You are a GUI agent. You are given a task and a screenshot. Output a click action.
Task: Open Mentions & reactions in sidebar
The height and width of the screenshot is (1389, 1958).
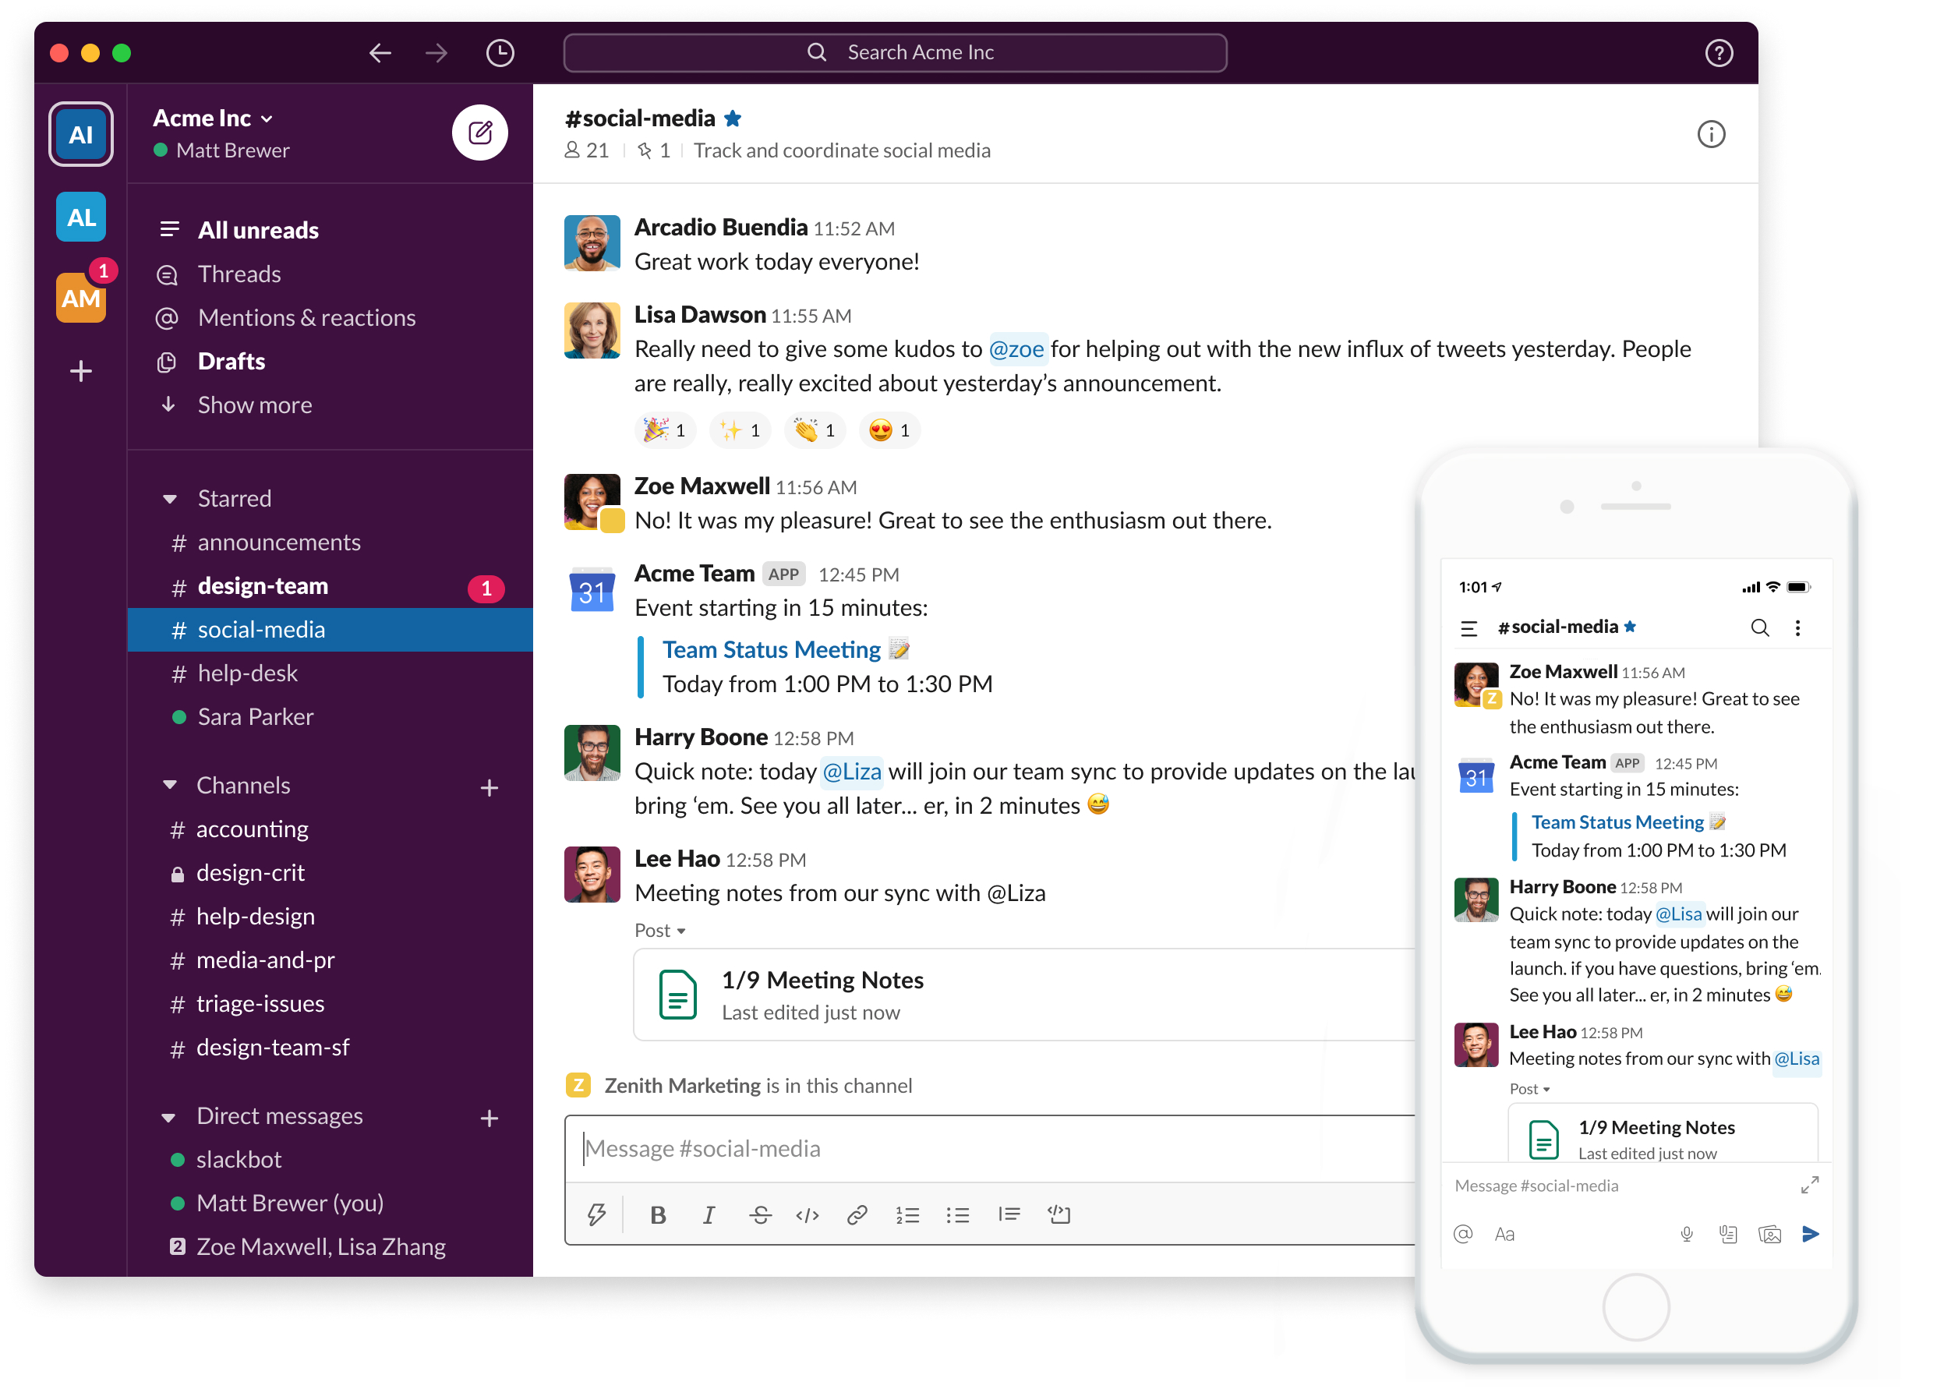pos(306,317)
